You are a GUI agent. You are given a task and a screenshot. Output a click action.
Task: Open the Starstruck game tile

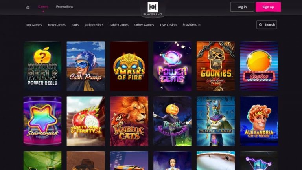(42, 121)
